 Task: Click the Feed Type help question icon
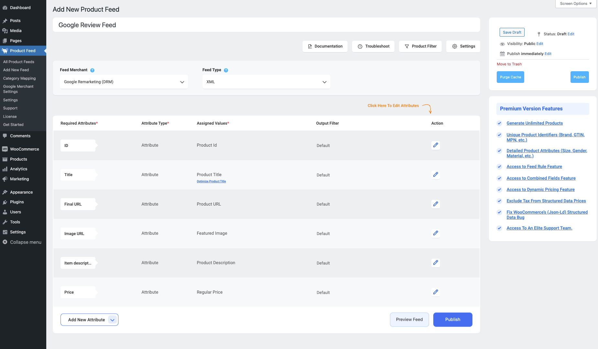point(226,70)
